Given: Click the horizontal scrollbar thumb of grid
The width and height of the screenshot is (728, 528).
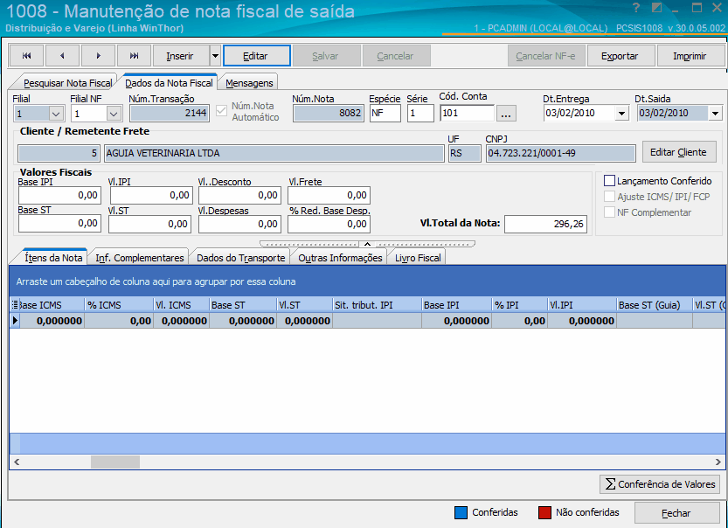Looking at the screenshot, I should click(115, 462).
